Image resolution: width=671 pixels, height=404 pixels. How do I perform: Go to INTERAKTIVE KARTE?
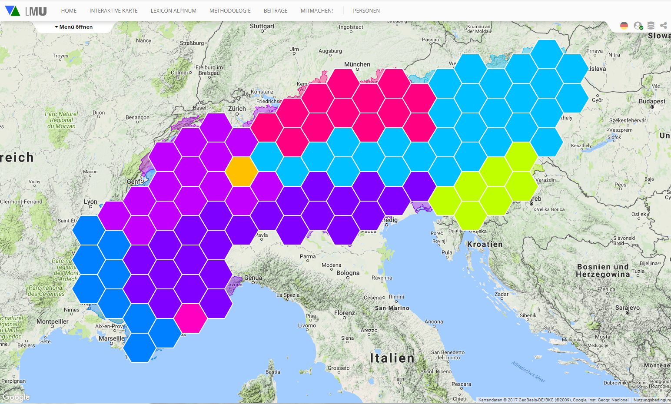click(x=113, y=11)
